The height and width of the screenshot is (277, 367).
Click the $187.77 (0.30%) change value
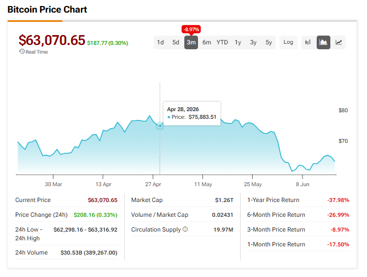tap(108, 43)
